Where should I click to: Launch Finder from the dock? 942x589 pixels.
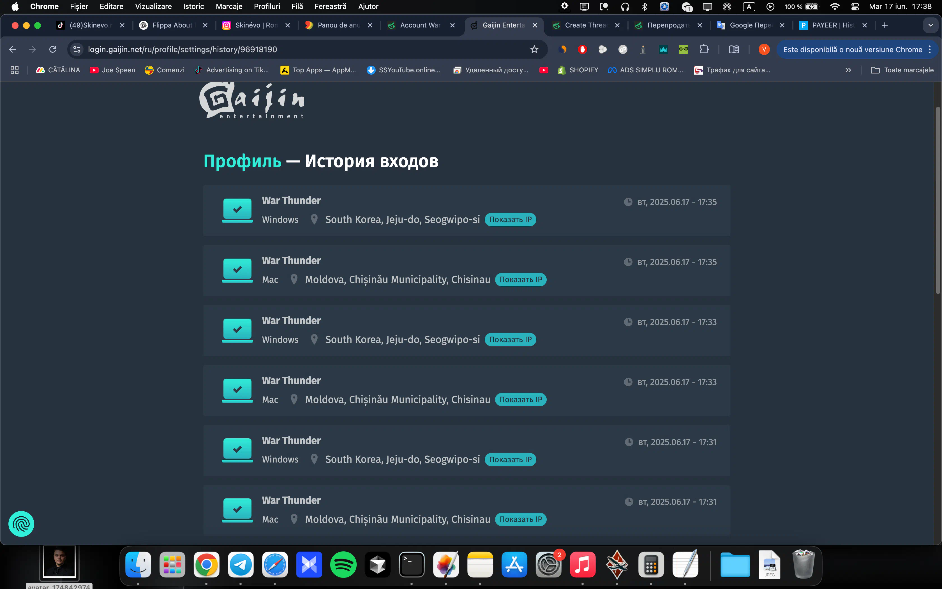pos(138,564)
